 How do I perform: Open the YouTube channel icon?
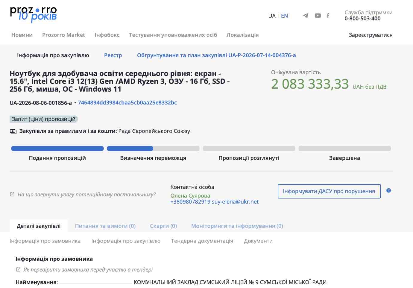point(318,16)
